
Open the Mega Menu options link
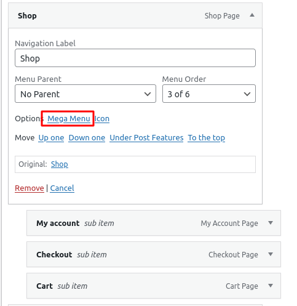coord(69,119)
